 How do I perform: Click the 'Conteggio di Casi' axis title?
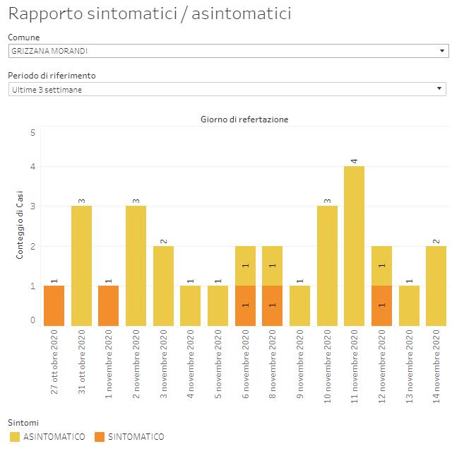click(x=20, y=224)
